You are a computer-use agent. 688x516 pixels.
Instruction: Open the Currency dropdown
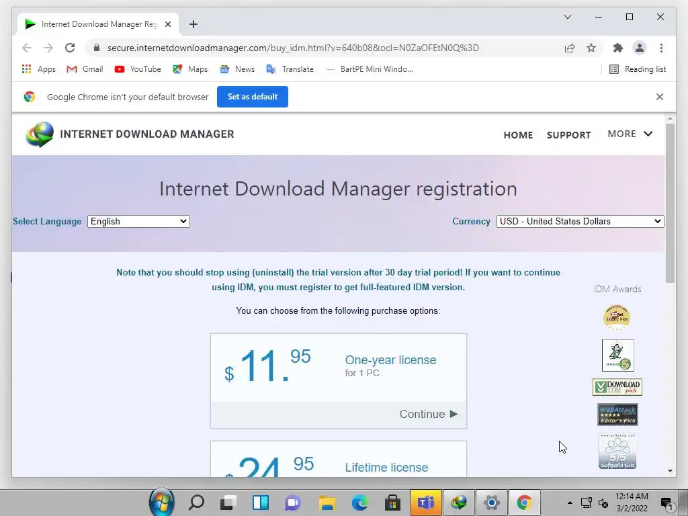point(580,221)
